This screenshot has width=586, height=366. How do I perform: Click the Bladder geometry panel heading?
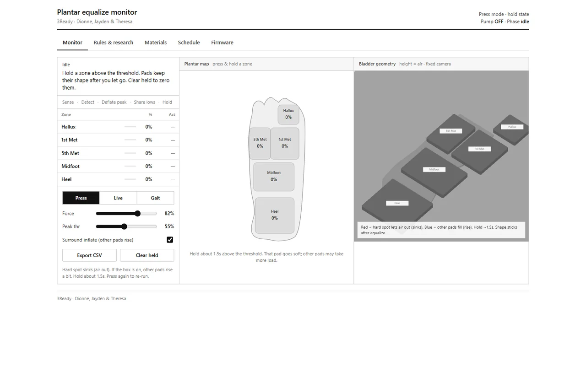[377, 64]
